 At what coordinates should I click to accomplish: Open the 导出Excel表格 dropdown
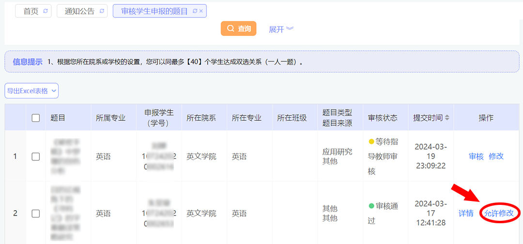point(31,90)
